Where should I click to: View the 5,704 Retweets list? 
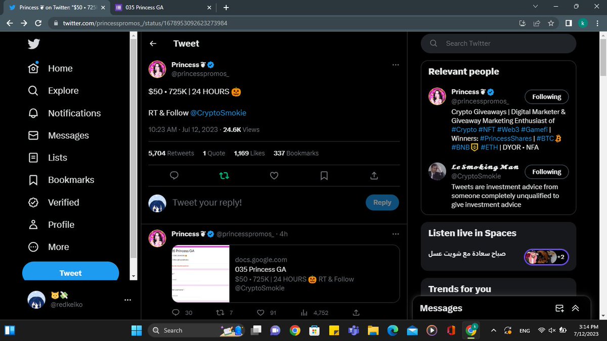coord(171,153)
